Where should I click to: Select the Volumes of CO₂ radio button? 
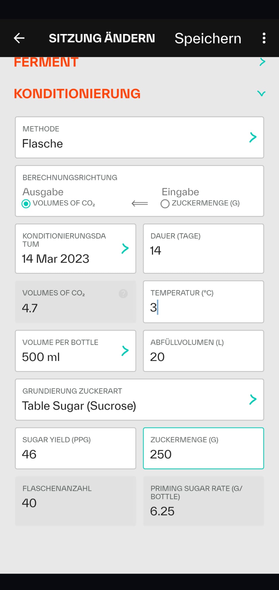(26, 204)
